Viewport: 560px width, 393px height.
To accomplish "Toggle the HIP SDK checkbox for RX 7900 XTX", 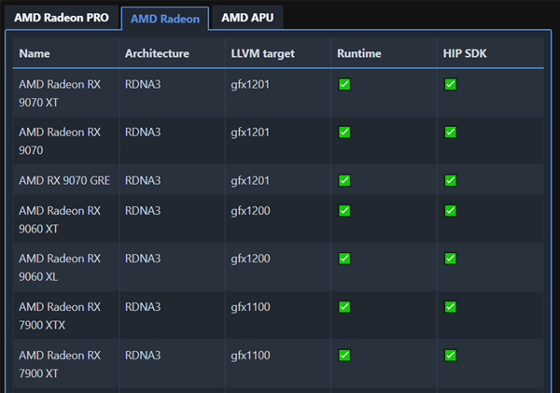I will point(451,306).
